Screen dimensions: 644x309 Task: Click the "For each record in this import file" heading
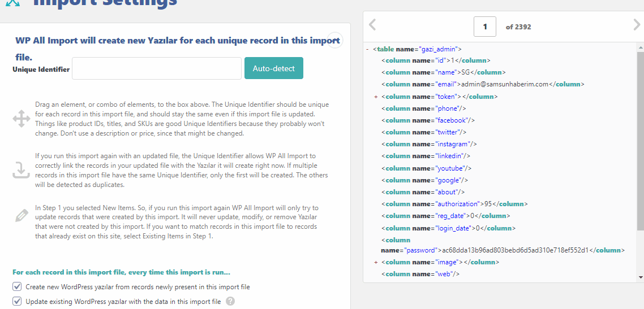[121, 272]
